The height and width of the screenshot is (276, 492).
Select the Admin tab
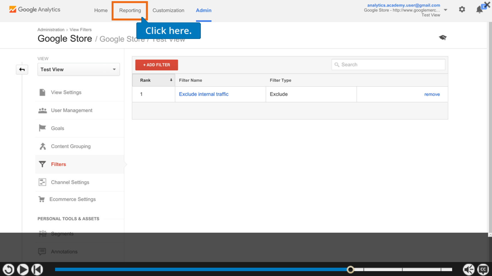point(204,10)
